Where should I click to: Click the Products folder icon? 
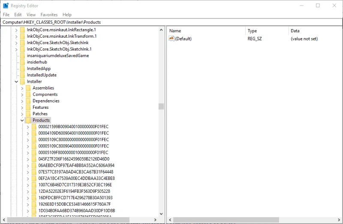(x=28, y=120)
